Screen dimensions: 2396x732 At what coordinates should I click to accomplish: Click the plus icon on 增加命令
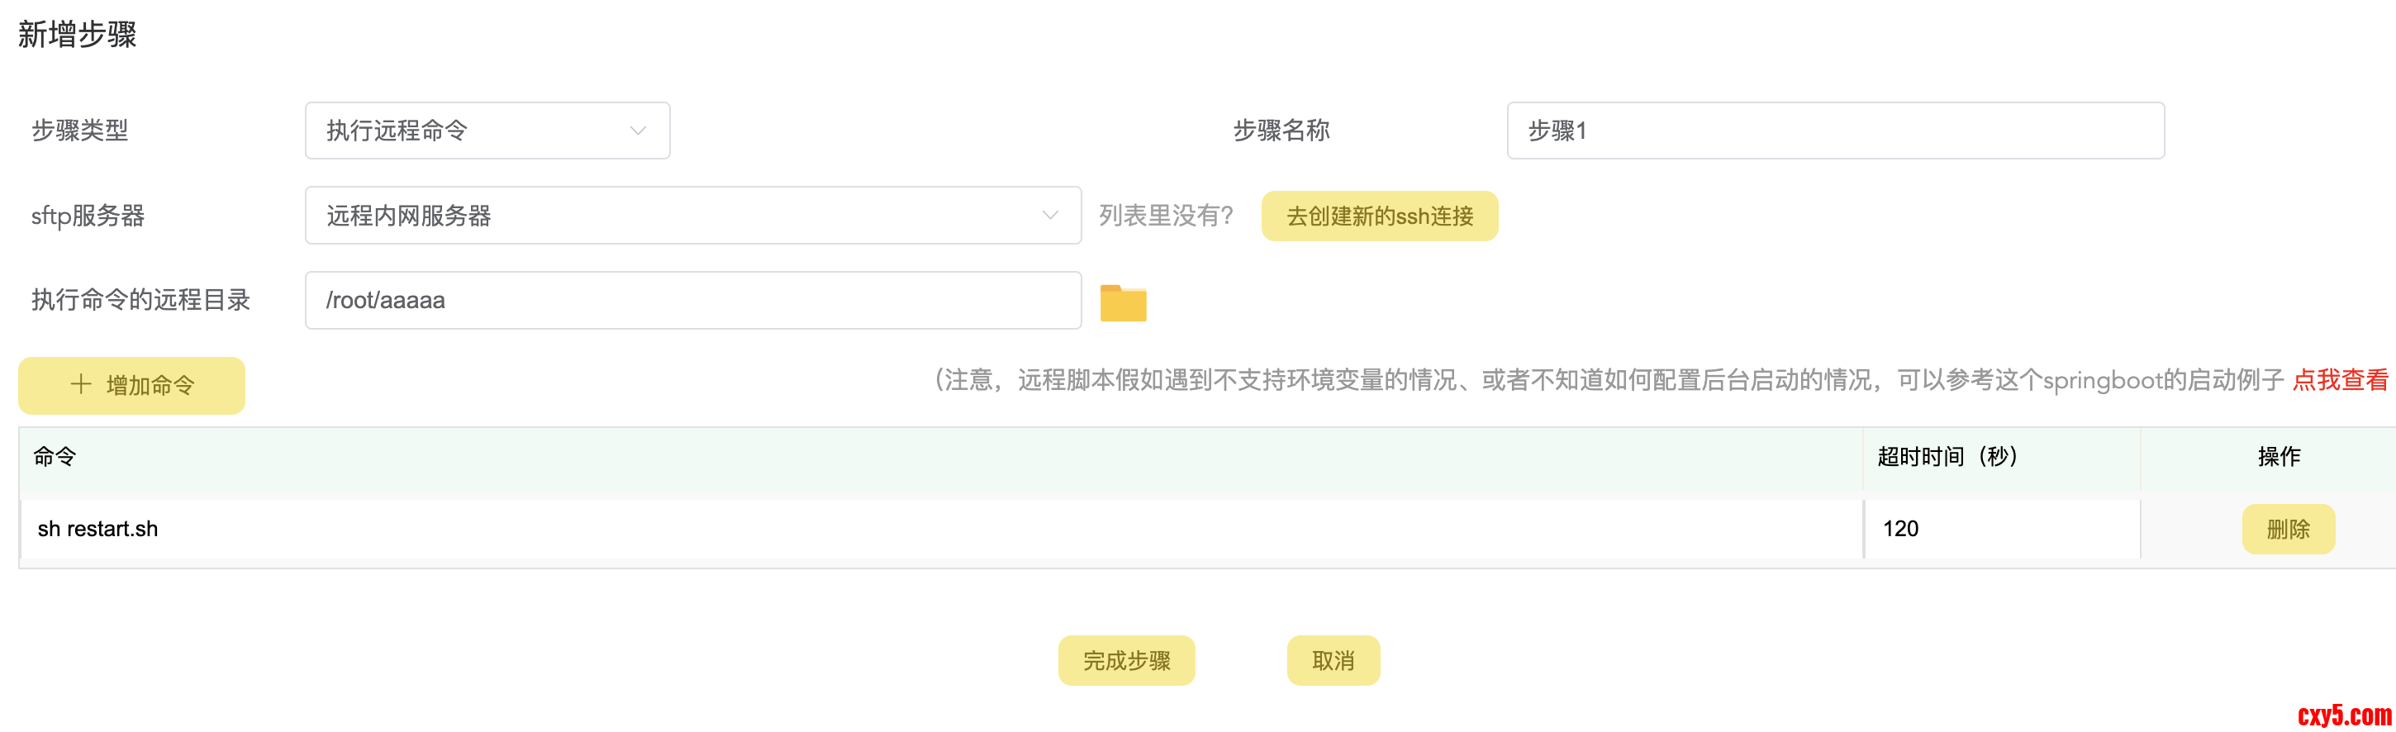81,384
